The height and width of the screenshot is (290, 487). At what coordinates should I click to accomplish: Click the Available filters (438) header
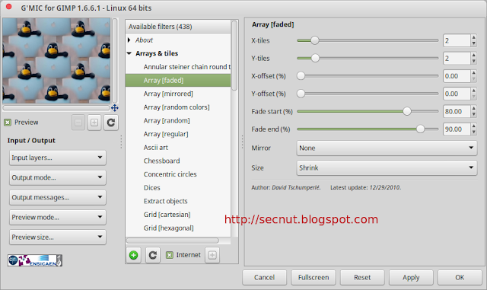[x=178, y=27]
